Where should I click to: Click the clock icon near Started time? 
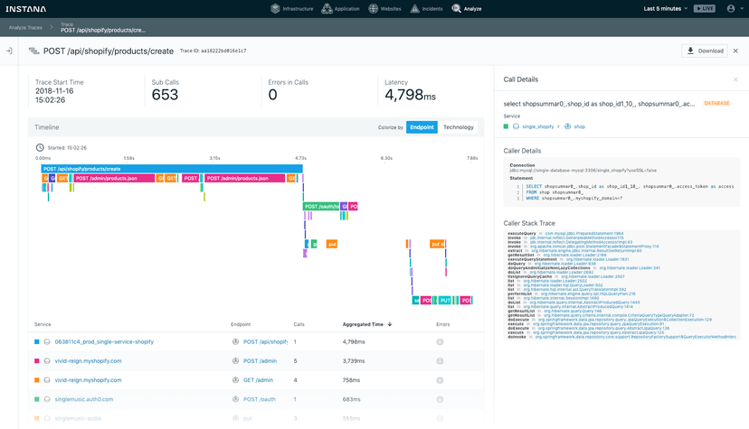point(40,148)
